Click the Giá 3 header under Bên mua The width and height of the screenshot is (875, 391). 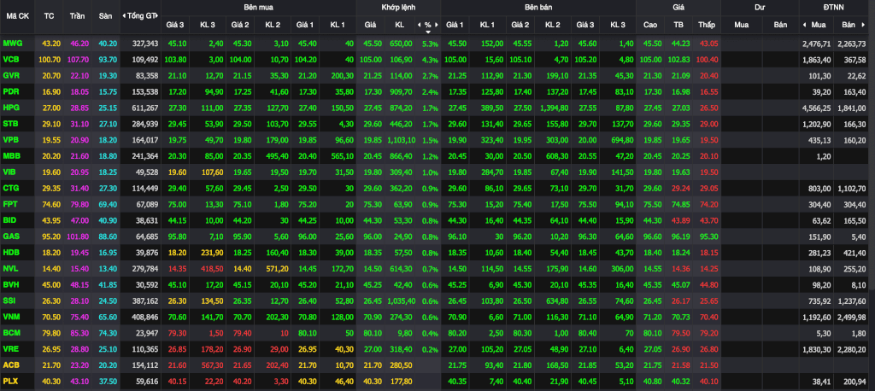tap(175, 25)
